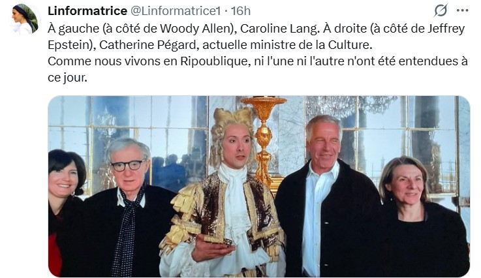The width and height of the screenshot is (481, 278).
Task: Open the three-dot More options menu
Action: click(462, 10)
